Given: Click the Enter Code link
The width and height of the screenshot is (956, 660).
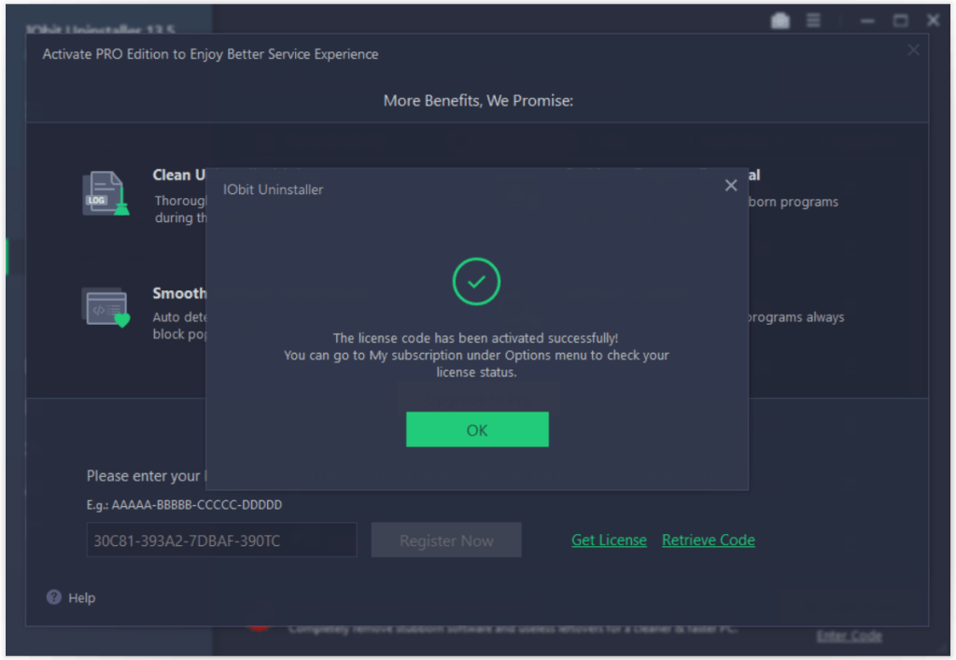Looking at the screenshot, I should point(849,636).
